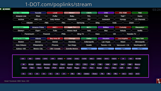Play the Classical music station
The height and width of the screenshot is (91, 161).
70,64
